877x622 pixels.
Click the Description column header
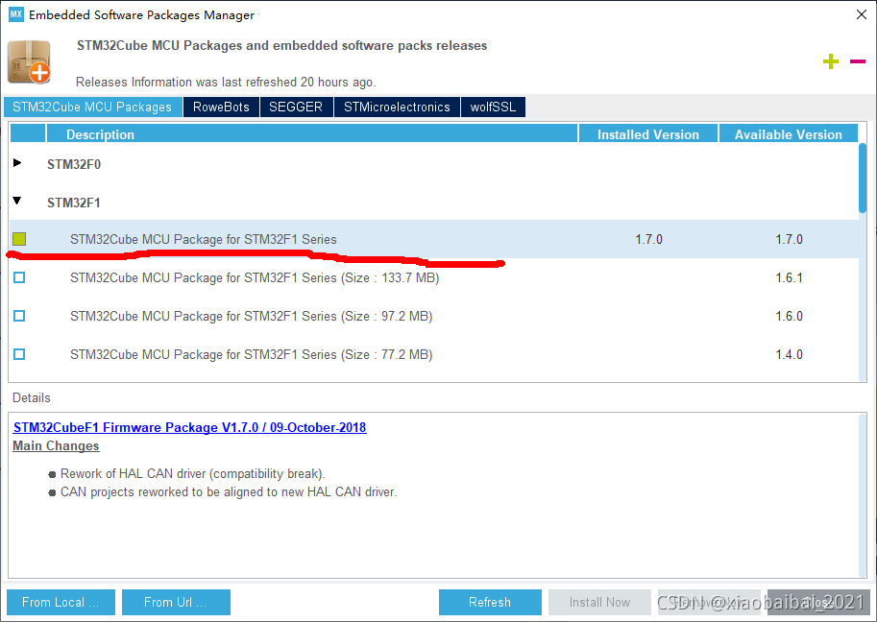[312, 134]
